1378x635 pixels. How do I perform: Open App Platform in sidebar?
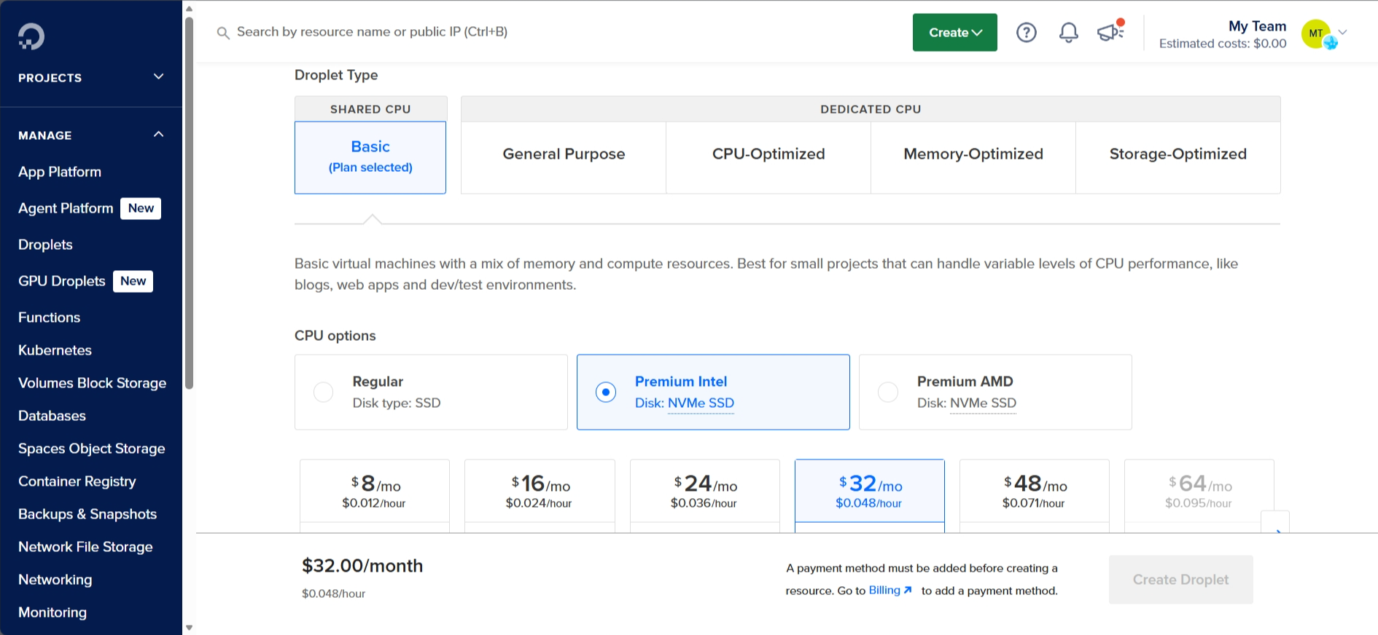coord(60,172)
